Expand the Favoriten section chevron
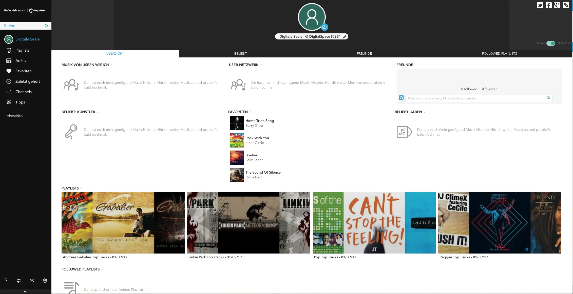This screenshot has width=573, height=294. click(x=251, y=112)
